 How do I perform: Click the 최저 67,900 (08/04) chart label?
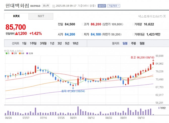pyautogui.click(x=73, y=91)
